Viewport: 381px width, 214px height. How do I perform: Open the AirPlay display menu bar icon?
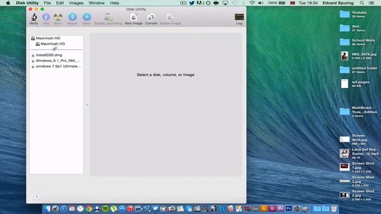point(225,3)
